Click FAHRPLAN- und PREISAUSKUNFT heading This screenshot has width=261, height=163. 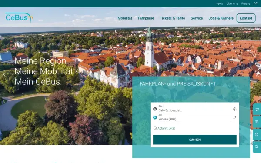pos(177,83)
